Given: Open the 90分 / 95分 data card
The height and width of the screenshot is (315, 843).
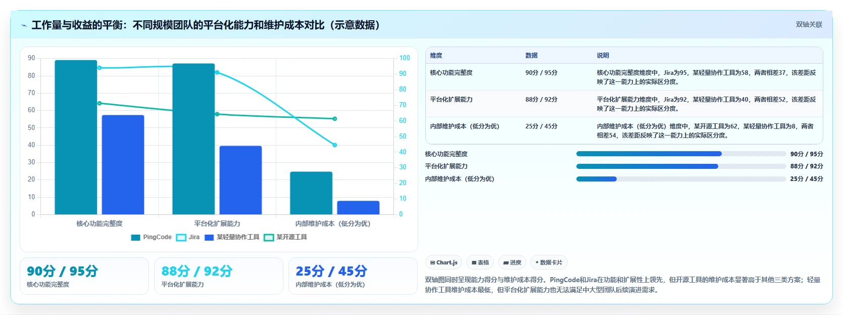Looking at the screenshot, I should pyautogui.click(x=84, y=276).
